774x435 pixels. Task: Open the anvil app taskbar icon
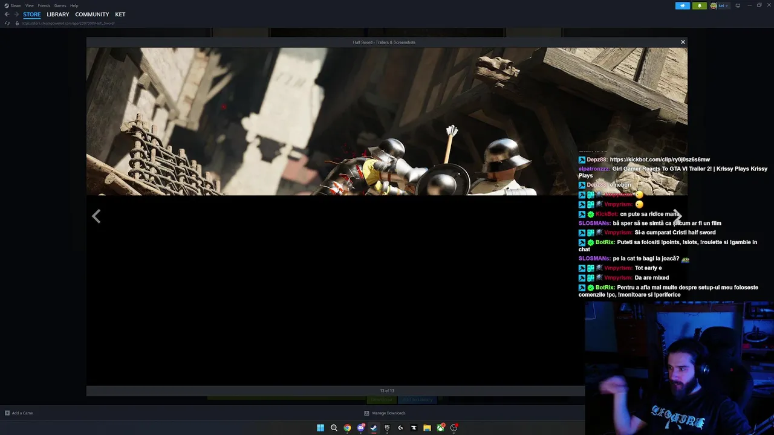414,428
